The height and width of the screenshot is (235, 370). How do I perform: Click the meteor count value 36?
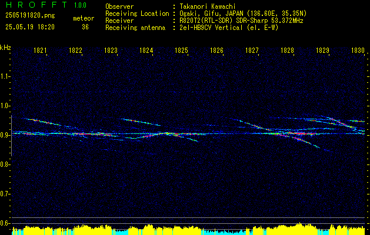click(x=85, y=27)
